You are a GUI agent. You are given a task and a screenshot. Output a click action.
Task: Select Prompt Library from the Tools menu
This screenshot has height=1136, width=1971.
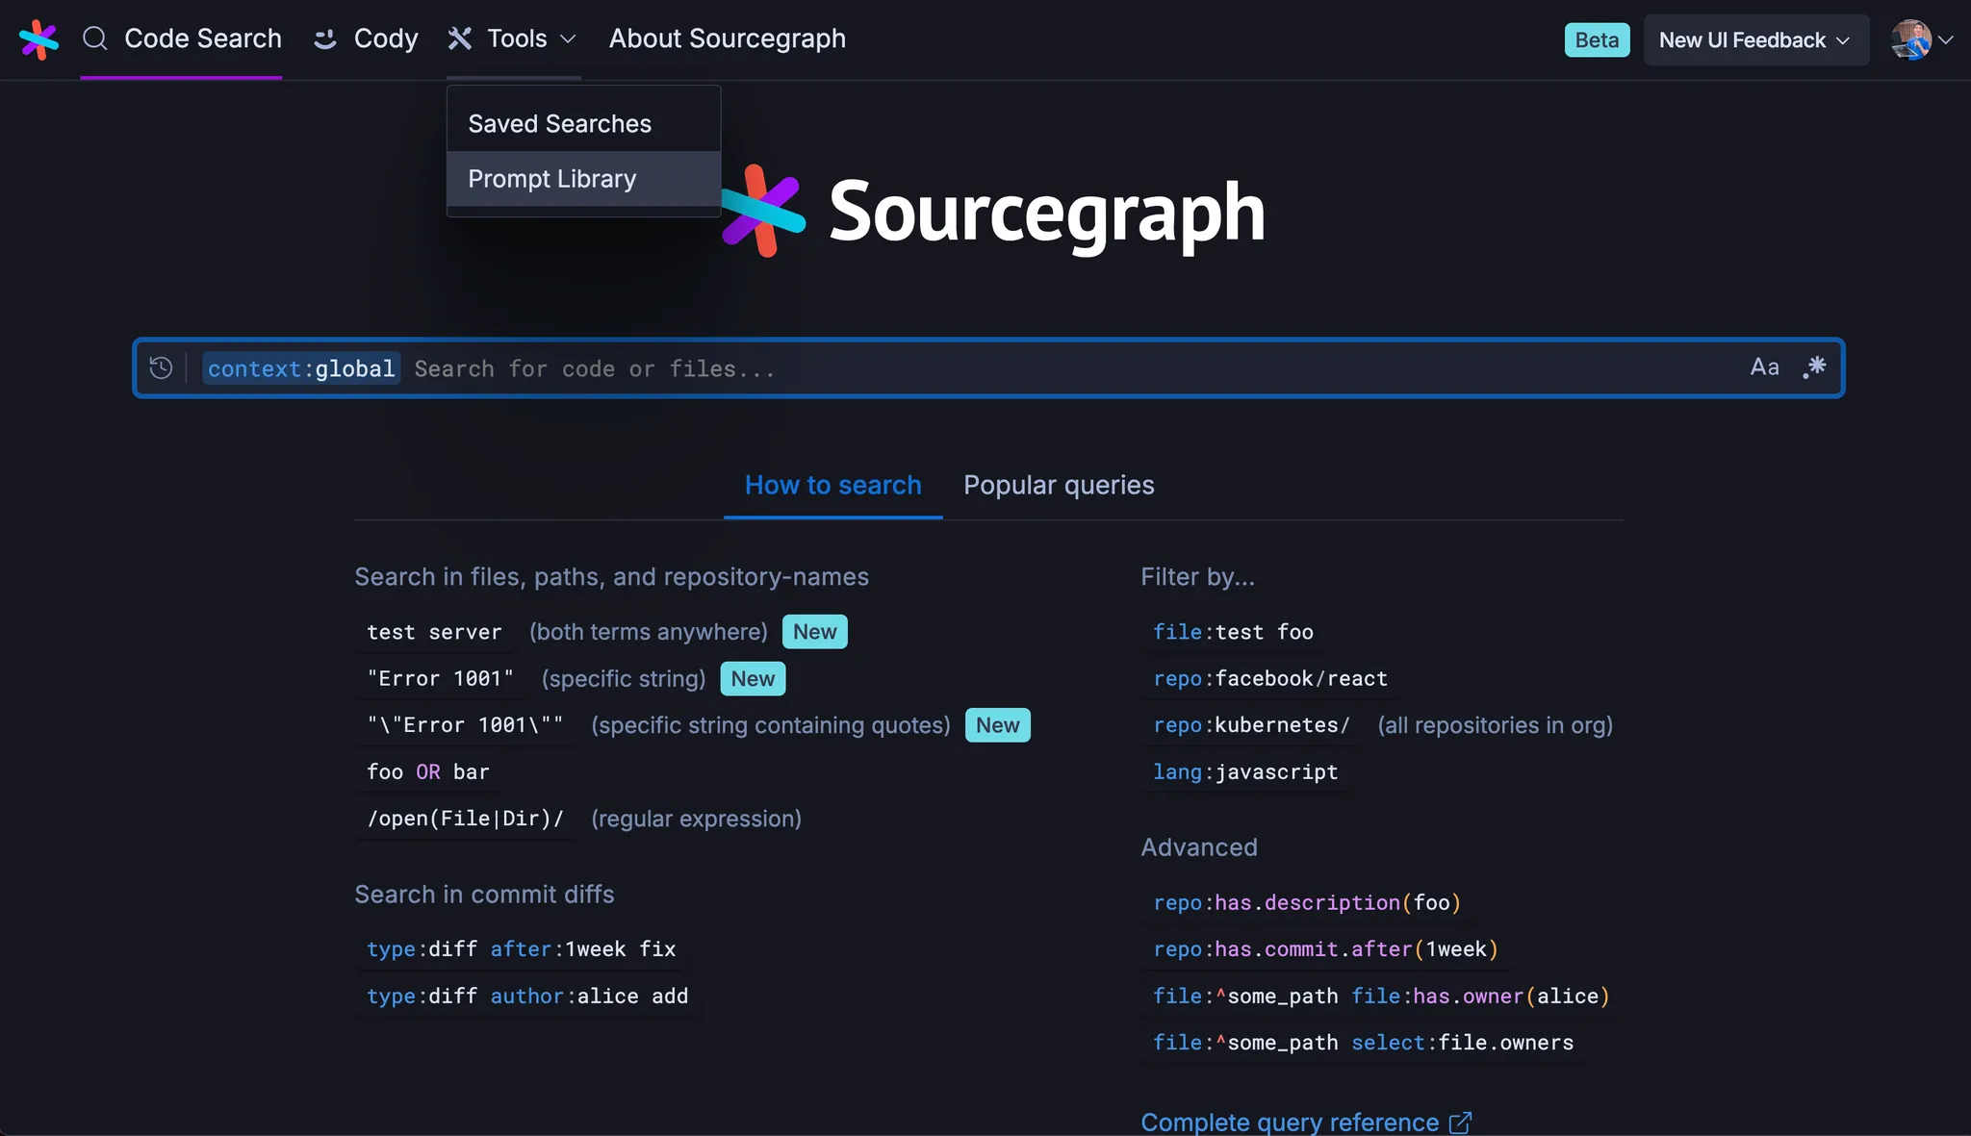[551, 178]
